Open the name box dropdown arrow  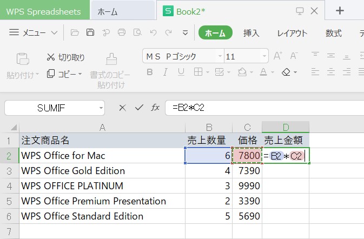(101, 108)
